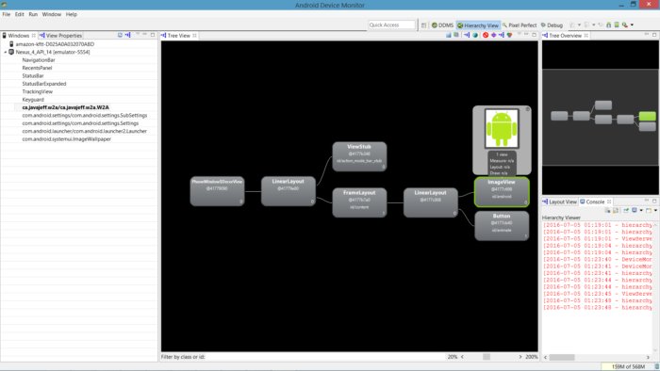Image resolution: width=660 pixels, height=371 pixels.
Task: Select the NavigationBar window
Action: tap(39, 60)
